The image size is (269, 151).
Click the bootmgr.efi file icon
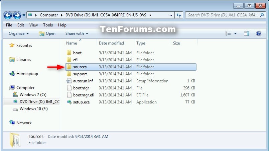tap(69, 95)
